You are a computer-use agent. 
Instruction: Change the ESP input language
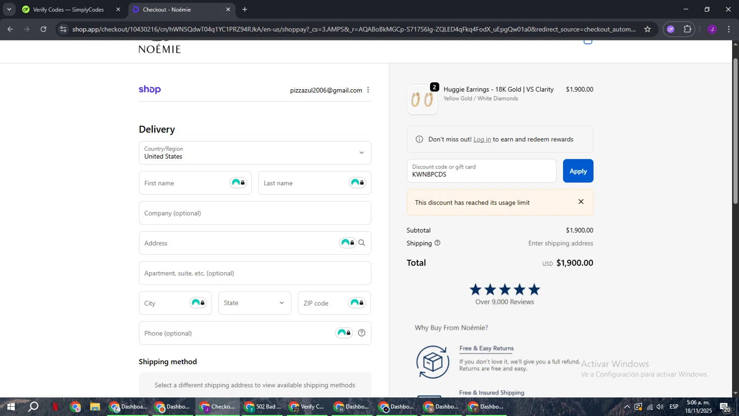[x=674, y=407]
